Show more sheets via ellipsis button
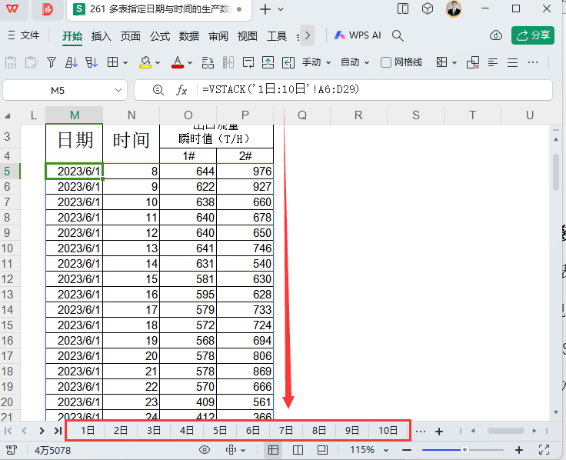This screenshot has height=460, width=566. coord(421,431)
